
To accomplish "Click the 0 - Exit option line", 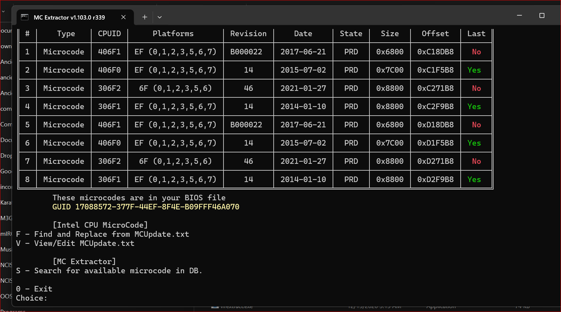I will [34, 289].
